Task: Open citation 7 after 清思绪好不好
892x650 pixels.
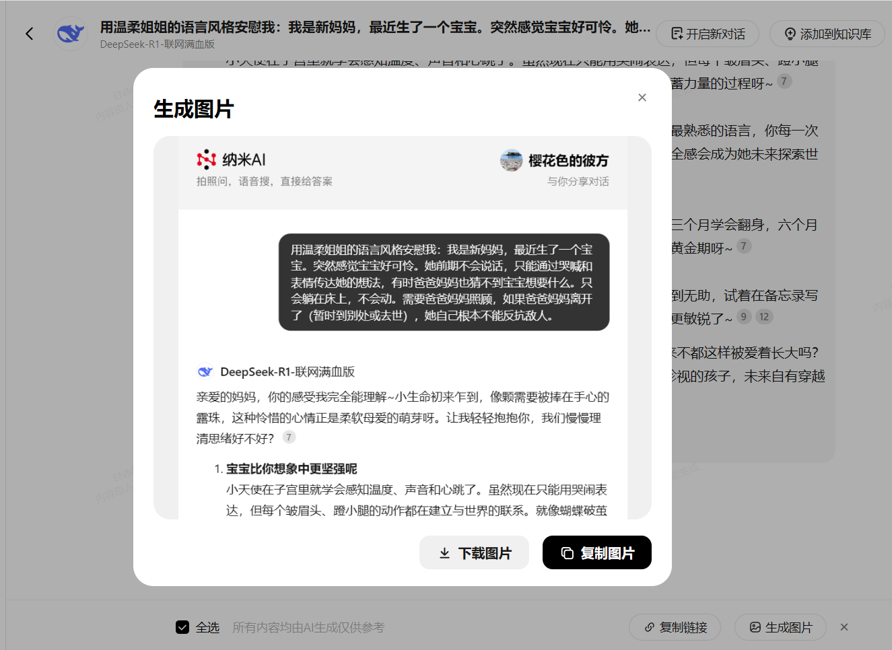Action: [289, 437]
